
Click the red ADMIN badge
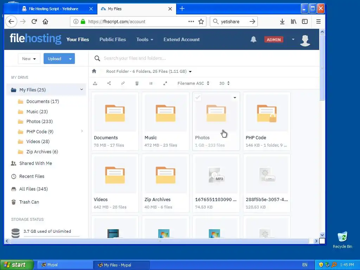pyautogui.click(x=274, y=39)
